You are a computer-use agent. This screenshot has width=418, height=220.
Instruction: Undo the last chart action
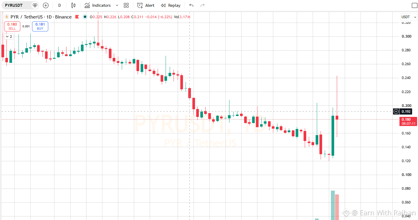pos(191,5)
